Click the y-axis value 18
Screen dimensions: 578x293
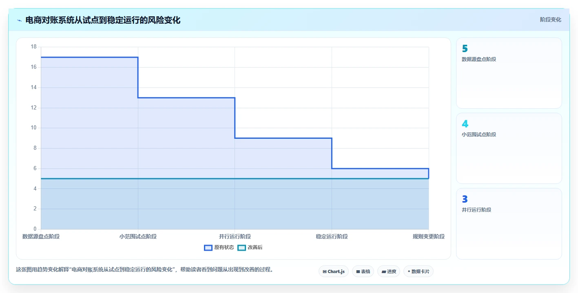[33, 47]
